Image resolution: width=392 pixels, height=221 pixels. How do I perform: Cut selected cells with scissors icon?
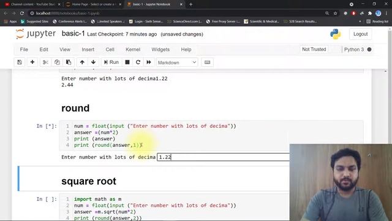45,62
